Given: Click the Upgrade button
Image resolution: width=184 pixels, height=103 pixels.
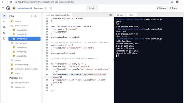Looking at the screenshot, I should pyautogui.click(x=162, y=8).
